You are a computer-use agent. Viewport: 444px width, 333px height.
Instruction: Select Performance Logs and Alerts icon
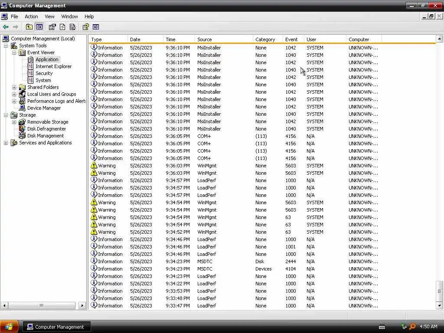pyautogui.click(x=22, y=101)
